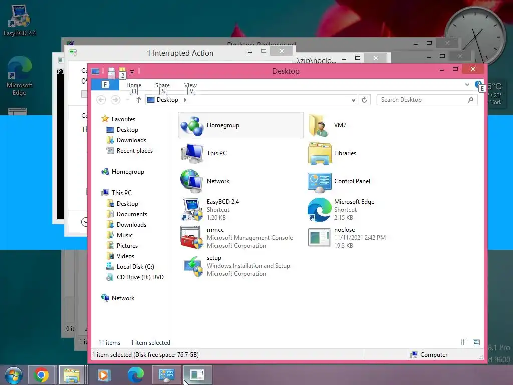Select CD Drive (D:) DVD
Image resolution: width=513 pixels, height=385 pixels.
pos(140,277)
